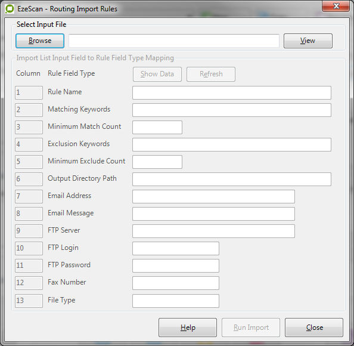This screenshot has height=346, width=354.
Task: Click the input file path field
Action: pos(174,41)
